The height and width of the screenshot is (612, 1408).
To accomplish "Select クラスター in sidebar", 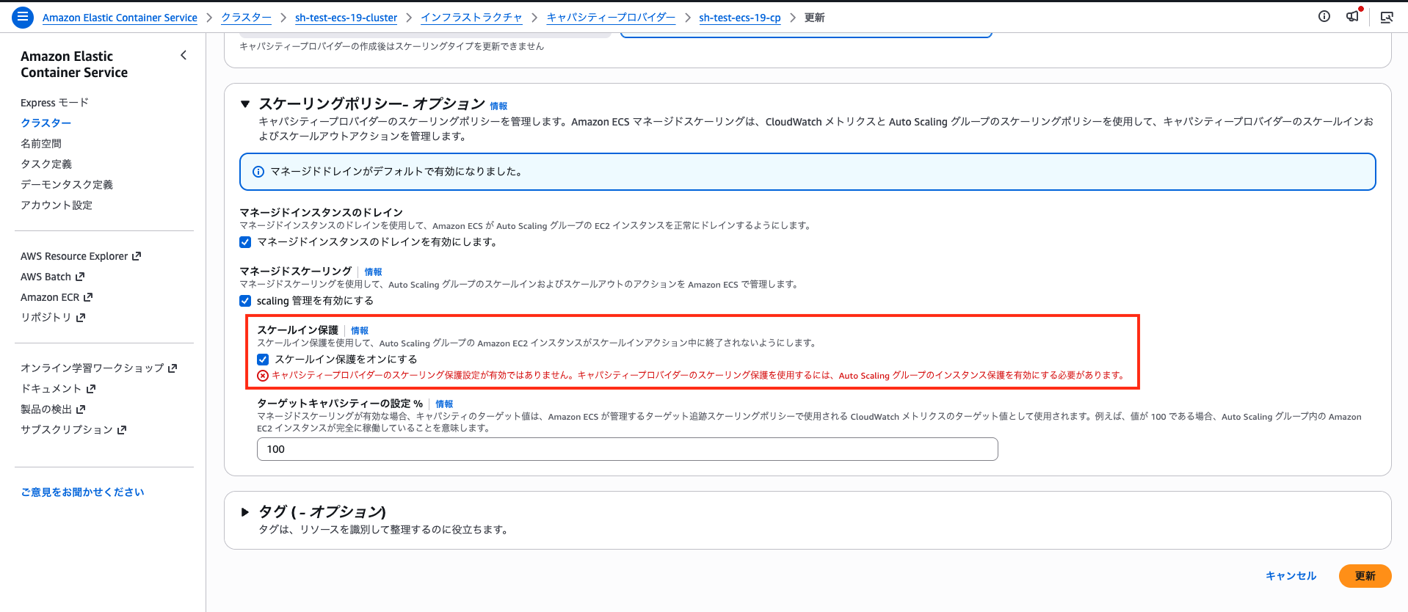I will pos(46,123).
